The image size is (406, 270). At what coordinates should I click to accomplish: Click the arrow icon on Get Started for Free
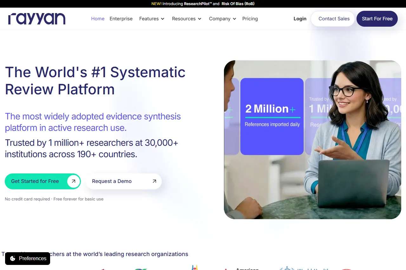[74, 181]
